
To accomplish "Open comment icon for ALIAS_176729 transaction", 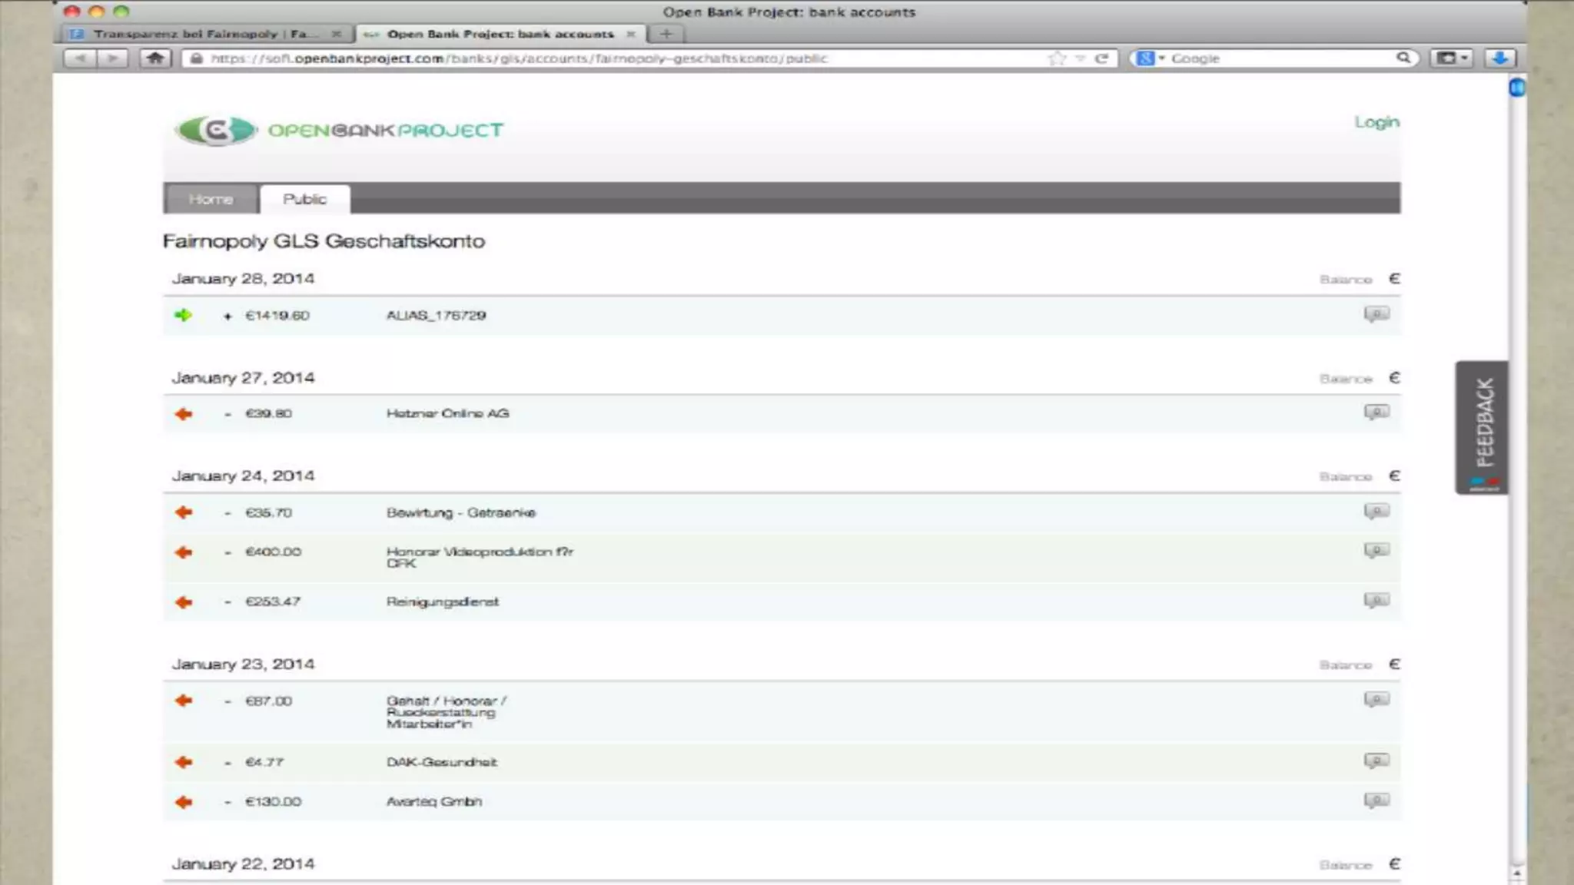I will (x=1376, y=314).
